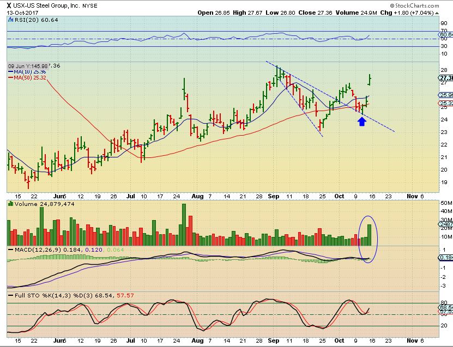
Task: Click the NYSE exchange label
Action: coord(90,6)
